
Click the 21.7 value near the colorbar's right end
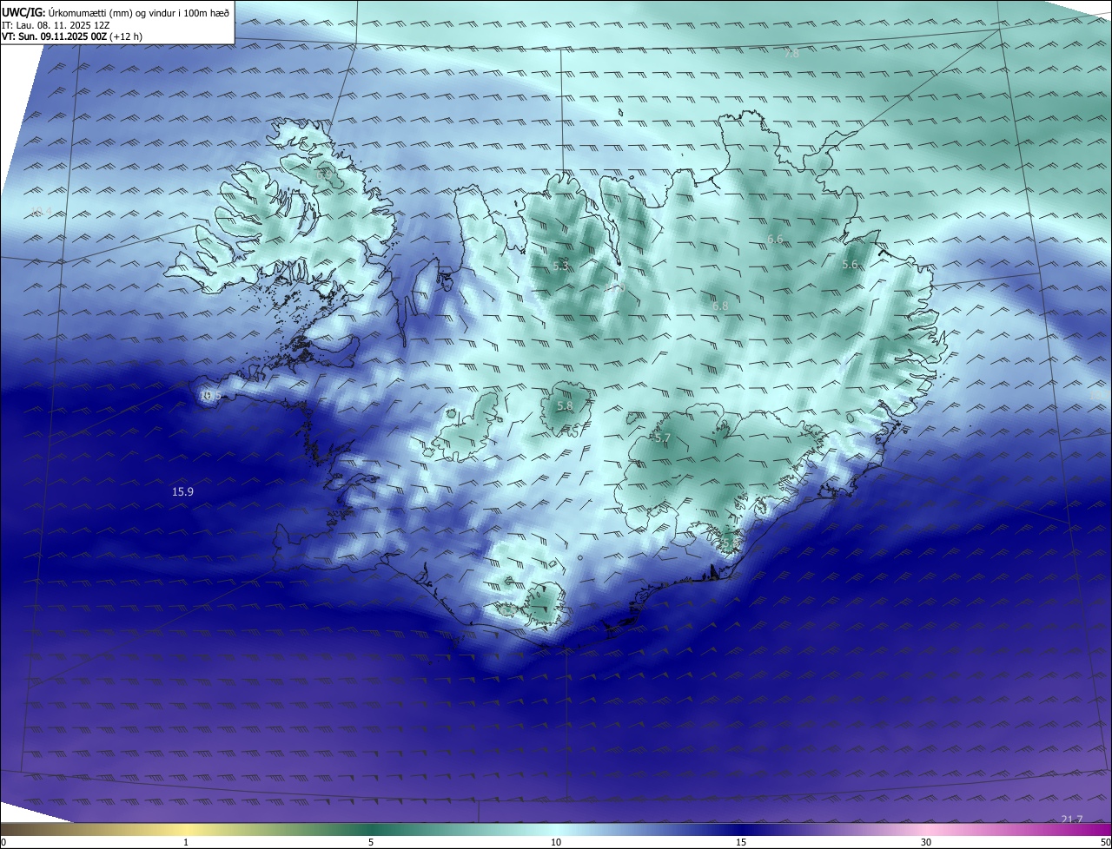pos(1072,819)
